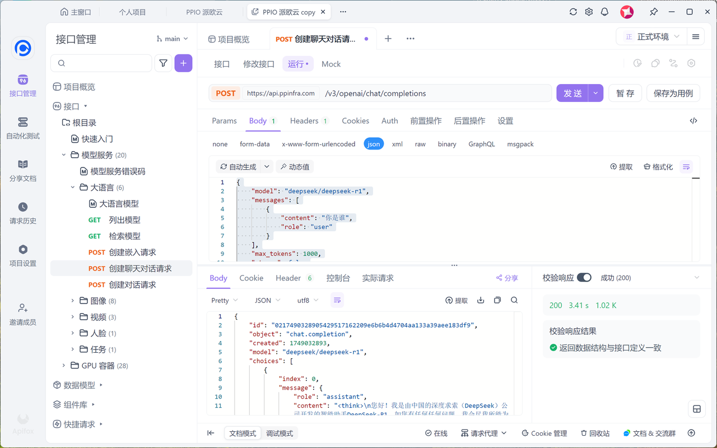The width and height of the screenshot is (717, 448).
Task: Click the download response icon
Action: click(481, 301)
